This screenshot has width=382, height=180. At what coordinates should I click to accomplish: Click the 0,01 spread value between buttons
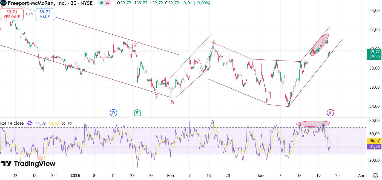coord(30,14)
